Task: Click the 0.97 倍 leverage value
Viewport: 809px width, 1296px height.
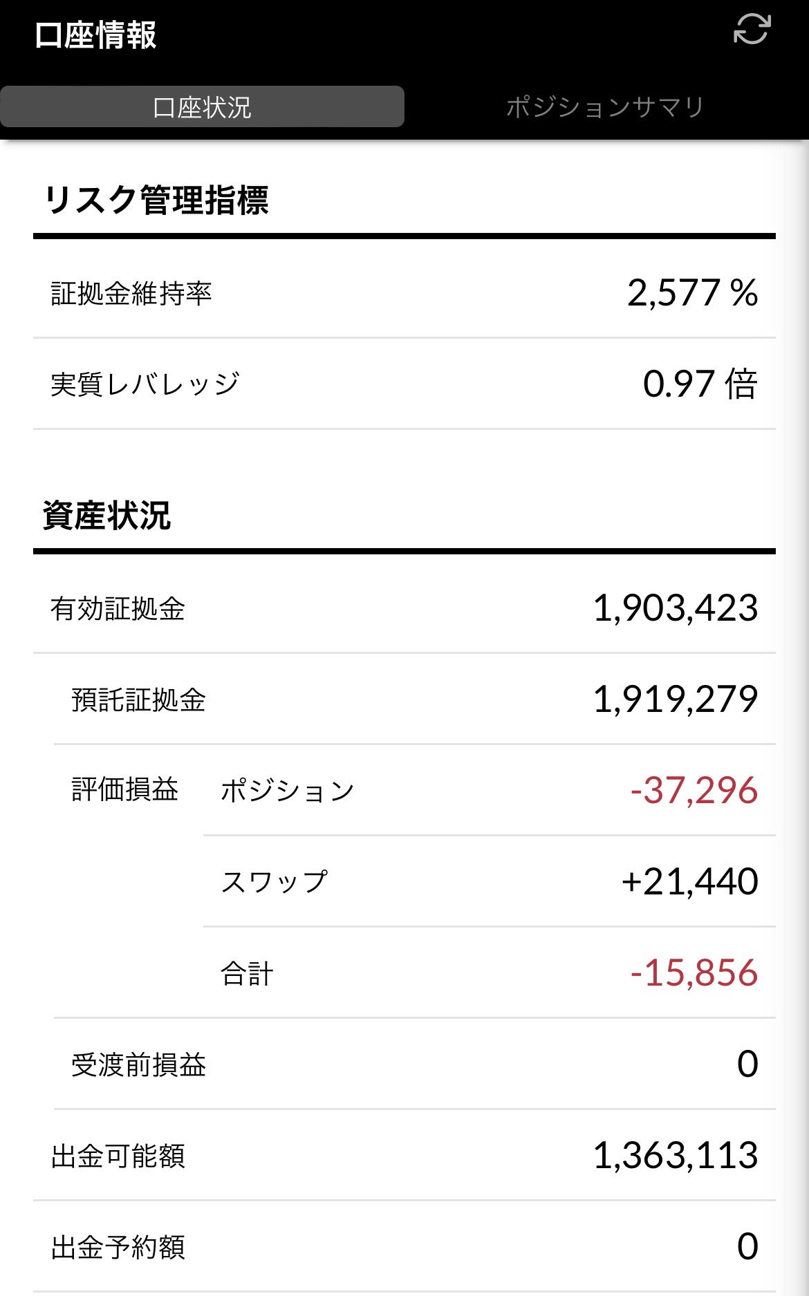Action: pyautogui.click(x=700, y=384)
